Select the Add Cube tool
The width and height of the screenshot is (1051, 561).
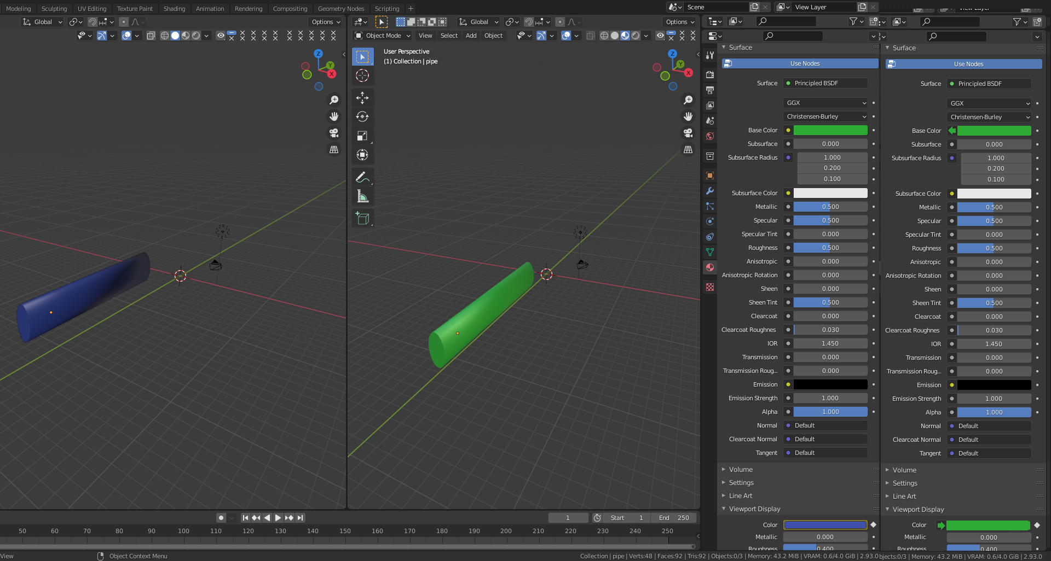click(362, 218)
